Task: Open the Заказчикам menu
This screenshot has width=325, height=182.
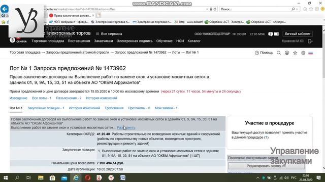Action: tap(104, 41)
